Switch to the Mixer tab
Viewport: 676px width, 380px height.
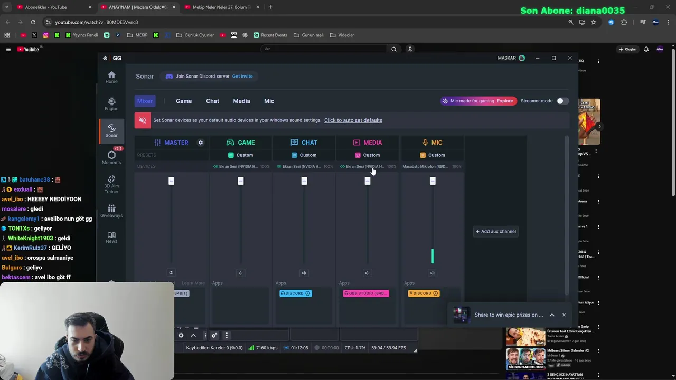[x=145, y=101]
